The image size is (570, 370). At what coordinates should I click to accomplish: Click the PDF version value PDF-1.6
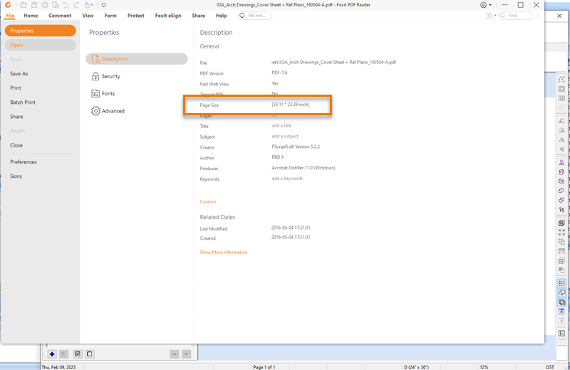coord(279,73)
